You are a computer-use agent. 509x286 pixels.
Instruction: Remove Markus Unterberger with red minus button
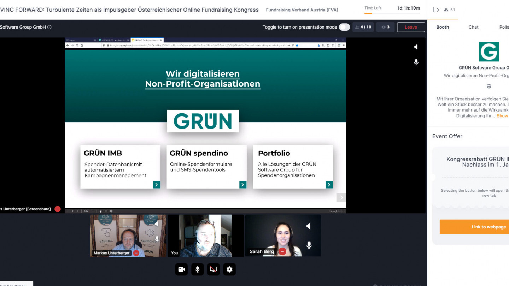pos(136,253)
